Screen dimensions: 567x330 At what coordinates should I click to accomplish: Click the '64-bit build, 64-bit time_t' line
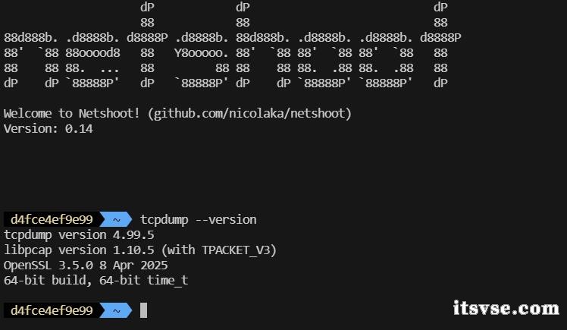point(96,281)
